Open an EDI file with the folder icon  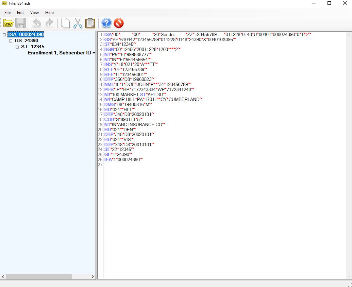pyautogui.click(x=8, y=23)
